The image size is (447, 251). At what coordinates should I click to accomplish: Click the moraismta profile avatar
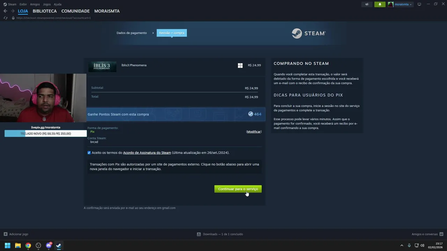[x=390, y=4]
